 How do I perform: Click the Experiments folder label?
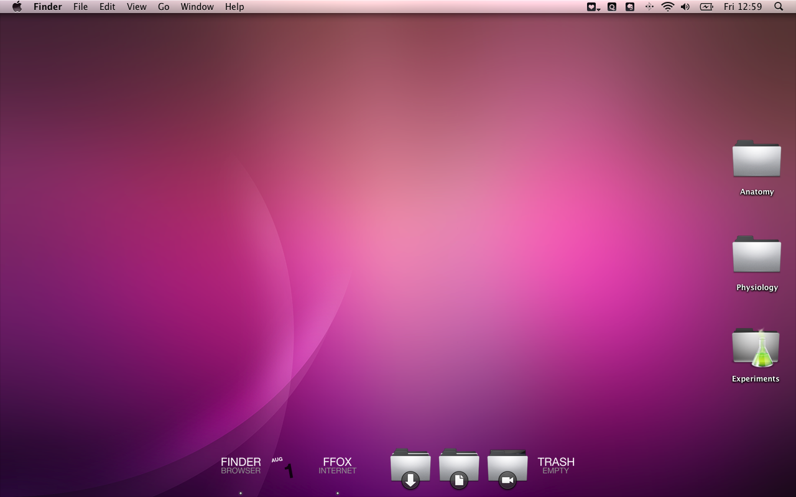coord(756,379)
